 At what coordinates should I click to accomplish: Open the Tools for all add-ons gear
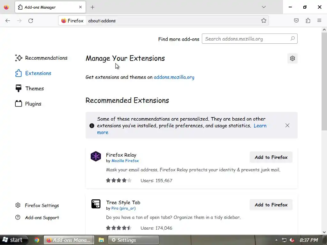[293, 58]
